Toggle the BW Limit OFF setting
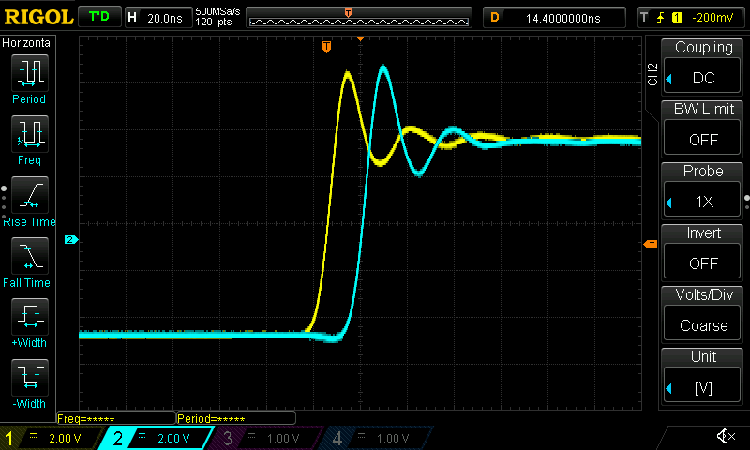Image resolution: width=750 pixels, height=450 pixels. tap(702, 139)
